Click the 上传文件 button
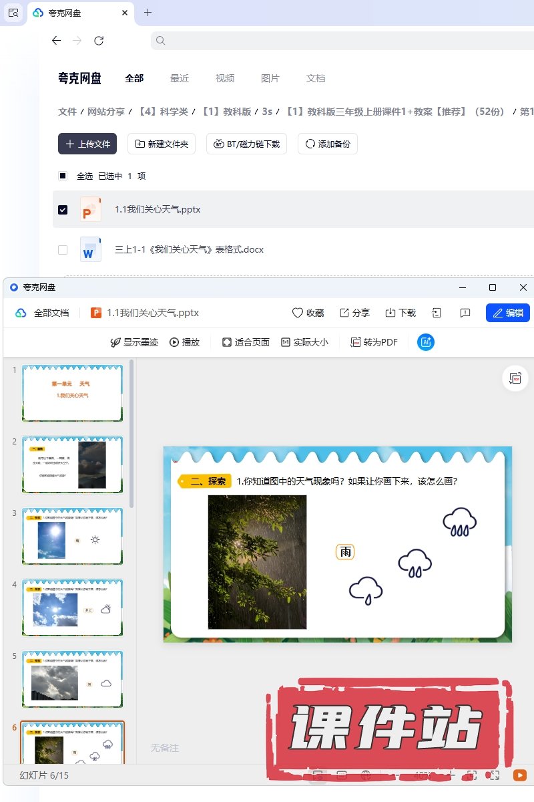The image size is (534, 802). click(87, 144)
